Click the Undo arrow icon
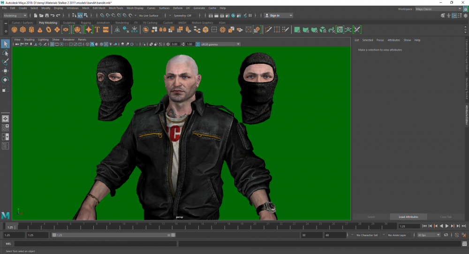Viewport: 469px width, 254px height. point(53,15)
